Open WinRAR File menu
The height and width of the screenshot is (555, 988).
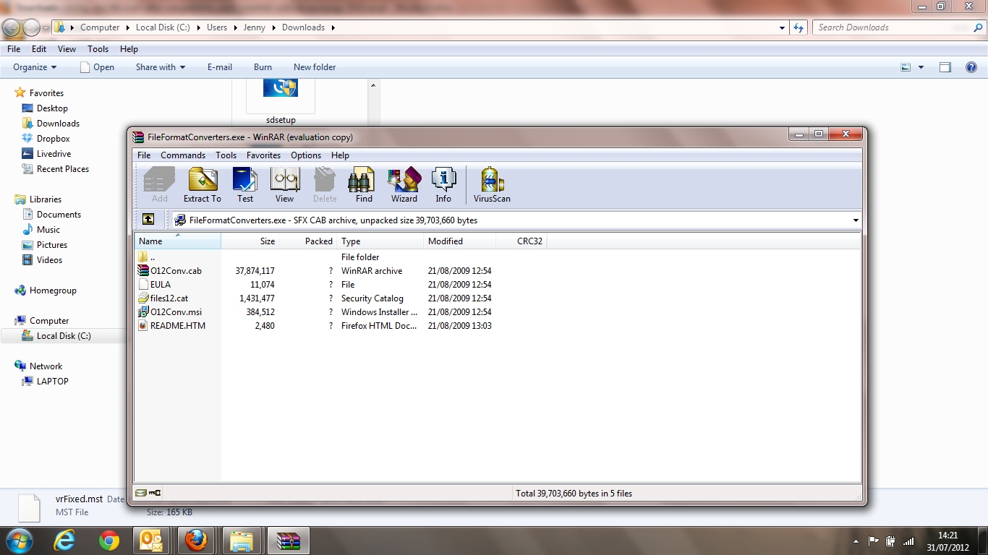coord(144,155)
